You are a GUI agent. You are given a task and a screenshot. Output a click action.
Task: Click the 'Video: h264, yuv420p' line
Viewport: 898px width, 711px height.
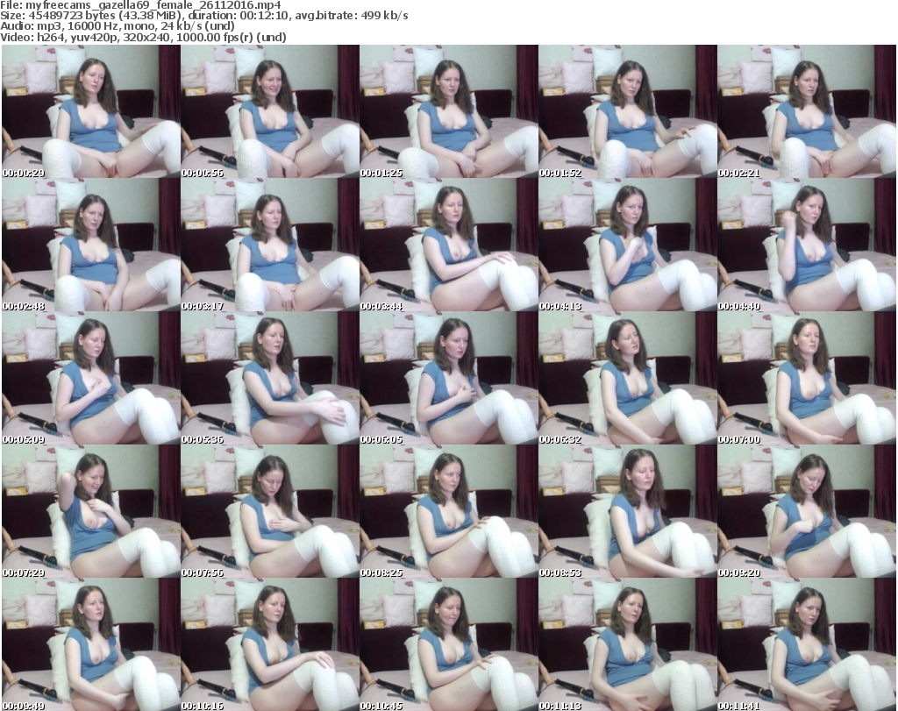point(143,37)
